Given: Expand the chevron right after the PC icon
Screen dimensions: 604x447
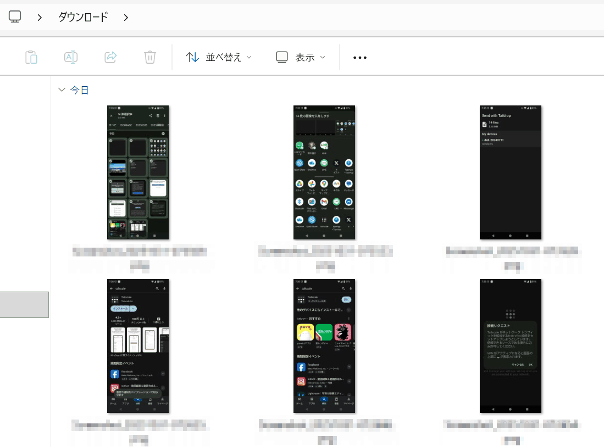Looking at the screenshot, I should [x=40, y=18].
